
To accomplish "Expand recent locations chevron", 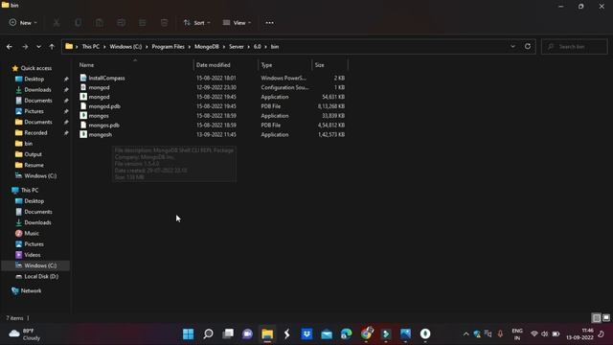I will (38, 47).
